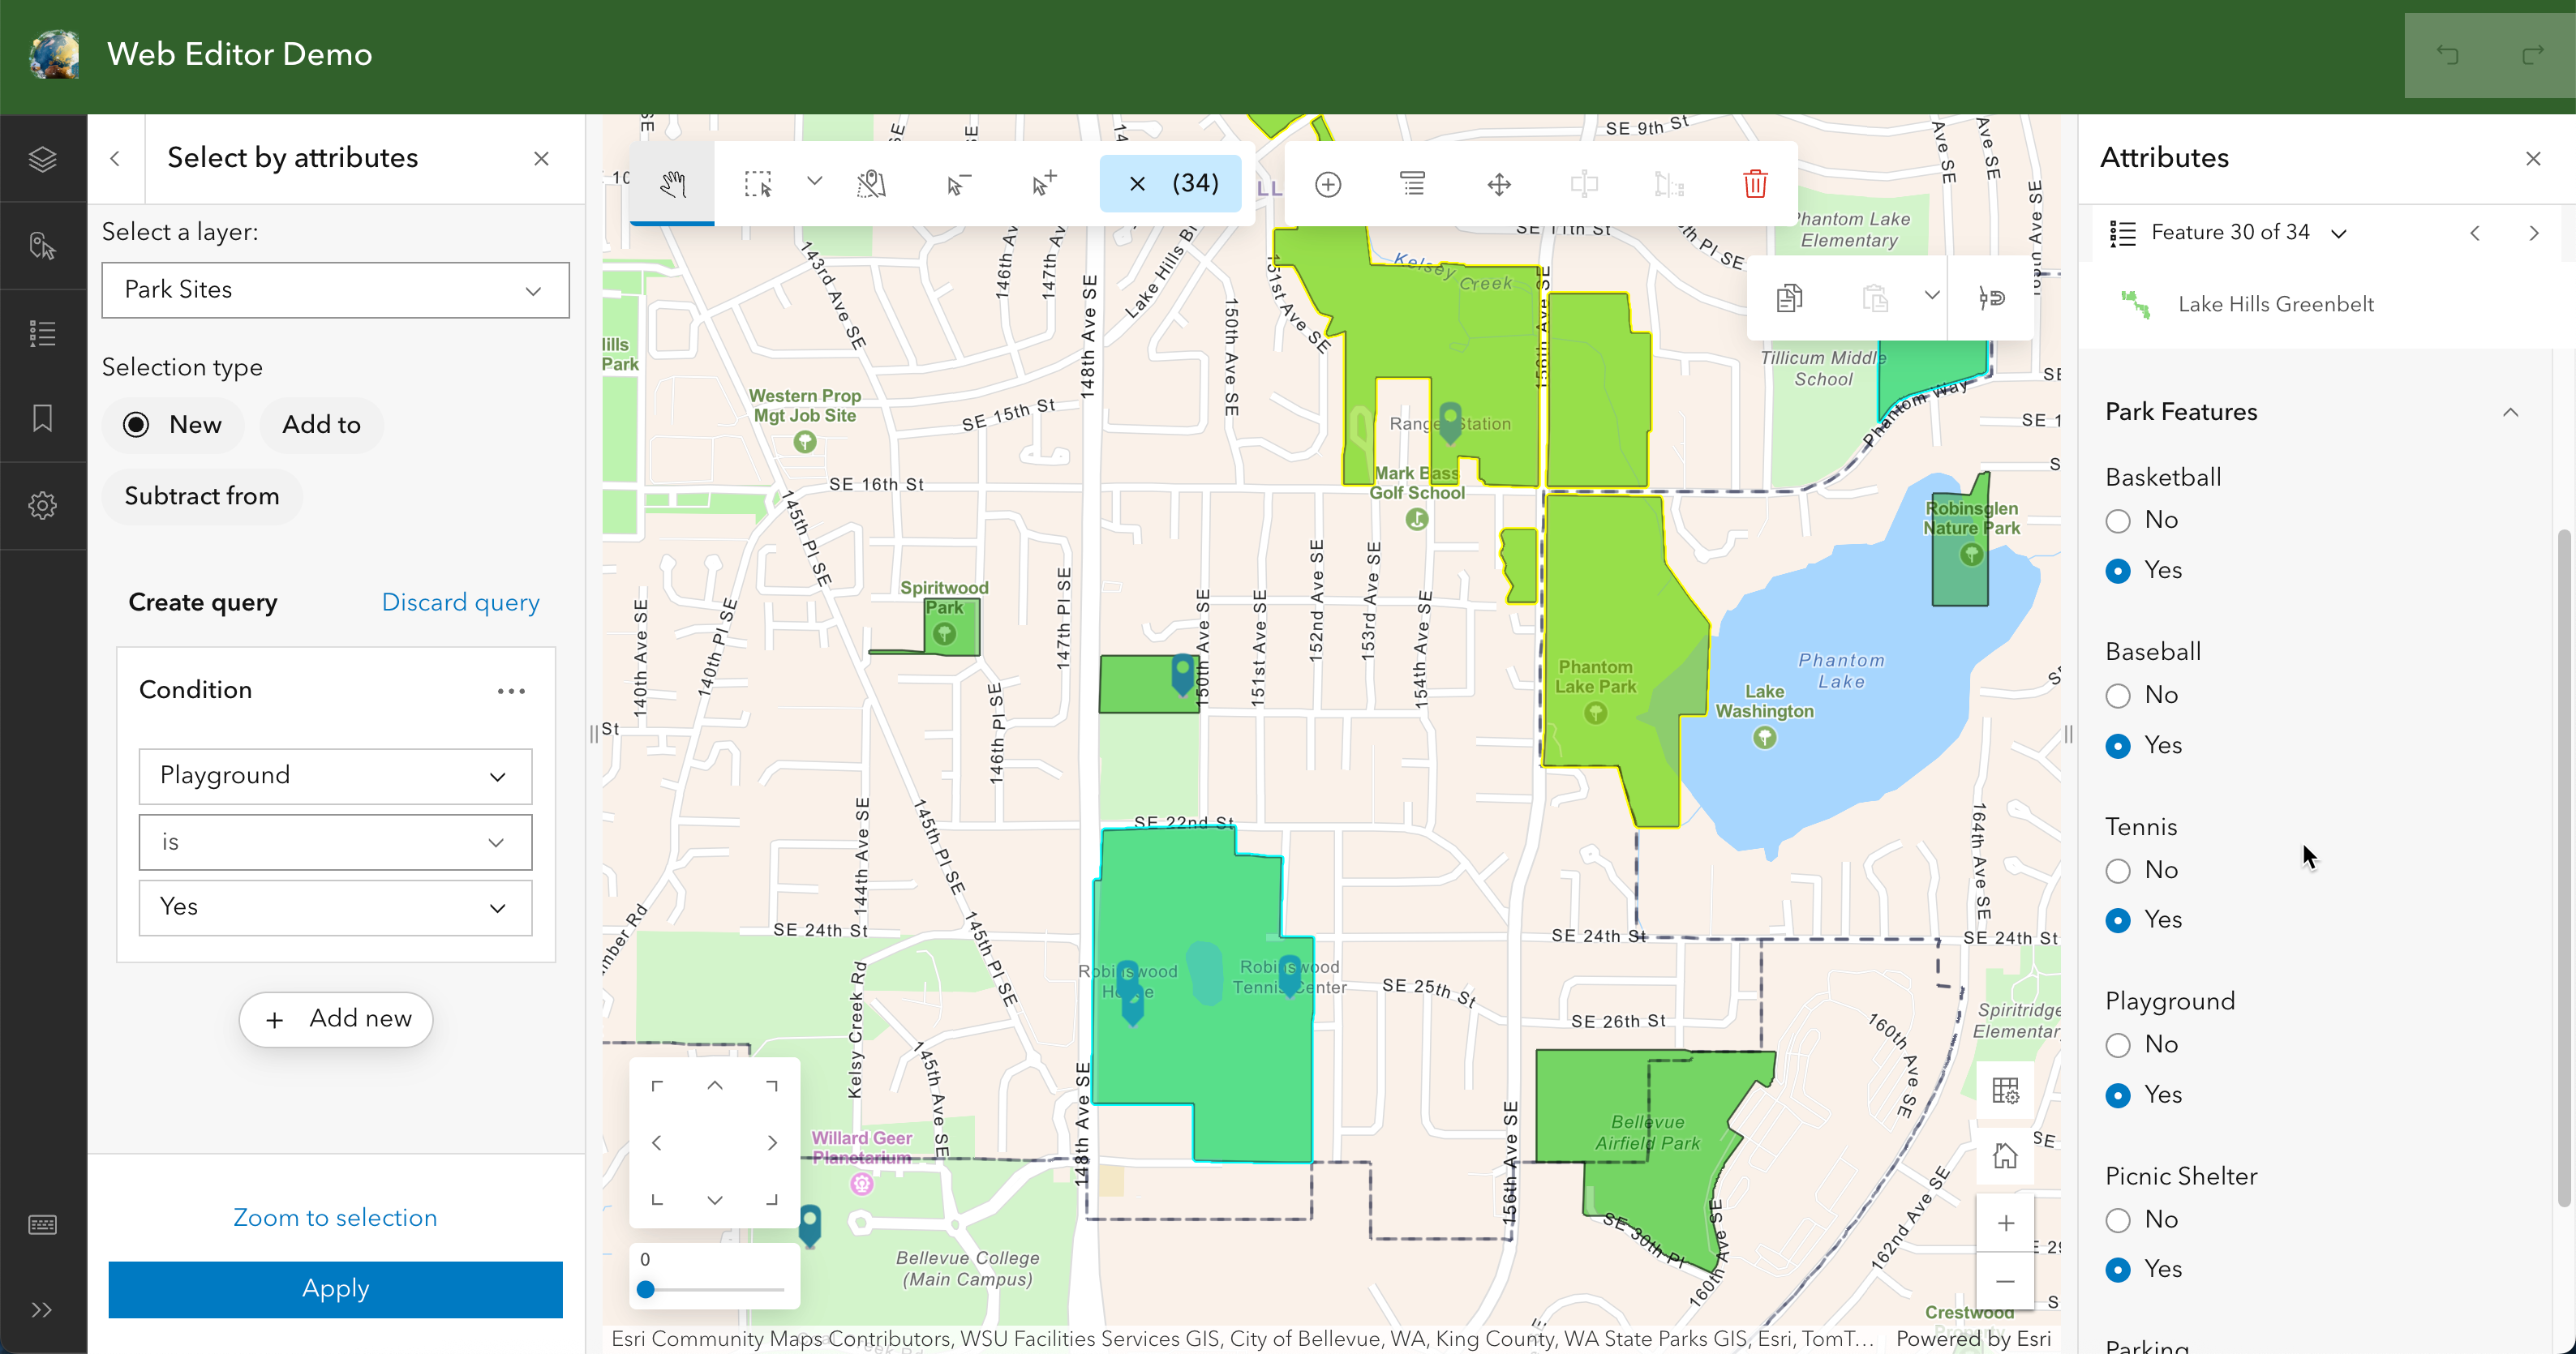The height and width of the screenshot is (1354, 2576).
Task: Open the Park Sites layer dropdown
Action: tap(335, 289)
